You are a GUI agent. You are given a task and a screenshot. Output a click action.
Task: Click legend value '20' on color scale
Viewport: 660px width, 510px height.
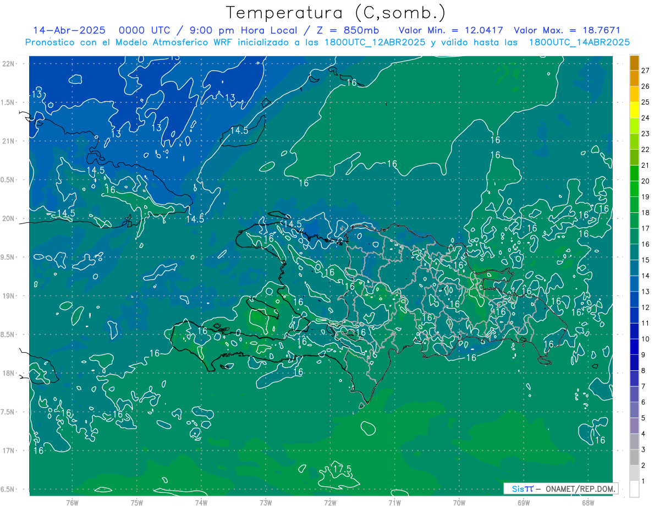[646, 181]
